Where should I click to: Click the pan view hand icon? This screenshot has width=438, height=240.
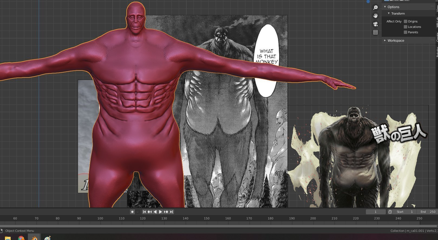(x=375, y=16)
